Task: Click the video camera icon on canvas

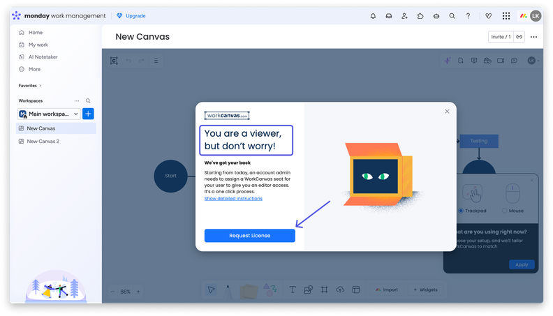Action: (501, 61)
